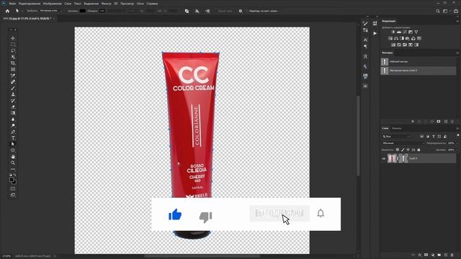Image resolution: width=461 pixels, height=259 pixels.
Task: Toggle filter for type layers
Action: [434, 136]
